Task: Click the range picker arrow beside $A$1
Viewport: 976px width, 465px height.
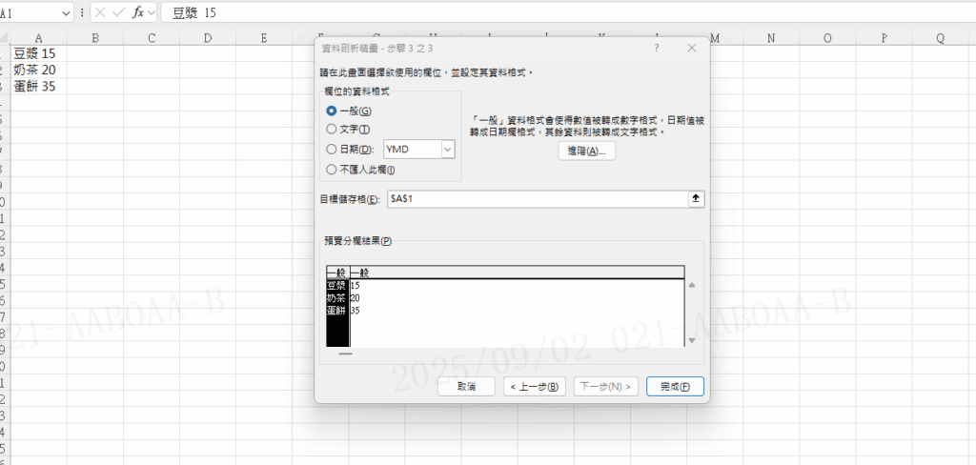Action: tap(695, 198)
